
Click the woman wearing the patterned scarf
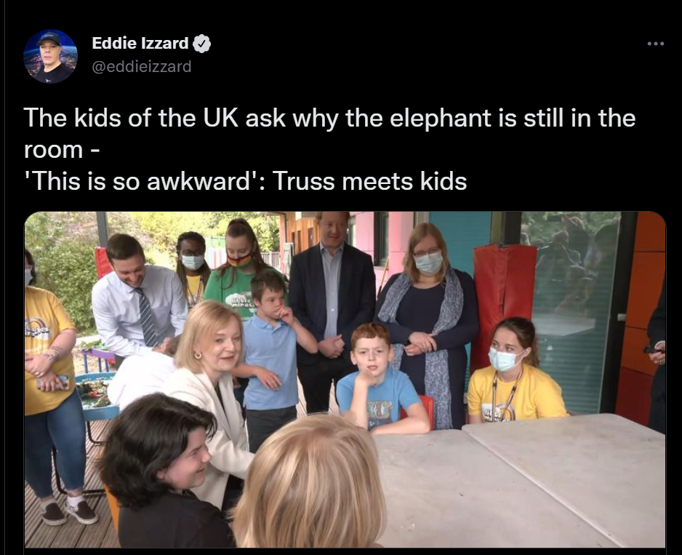click(428, 324)
